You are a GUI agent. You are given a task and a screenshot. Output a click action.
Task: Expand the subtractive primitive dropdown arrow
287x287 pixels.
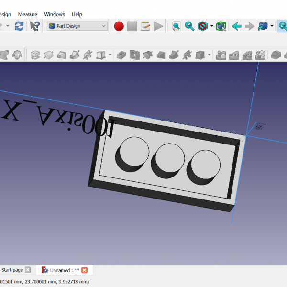(x=209, y=55)
